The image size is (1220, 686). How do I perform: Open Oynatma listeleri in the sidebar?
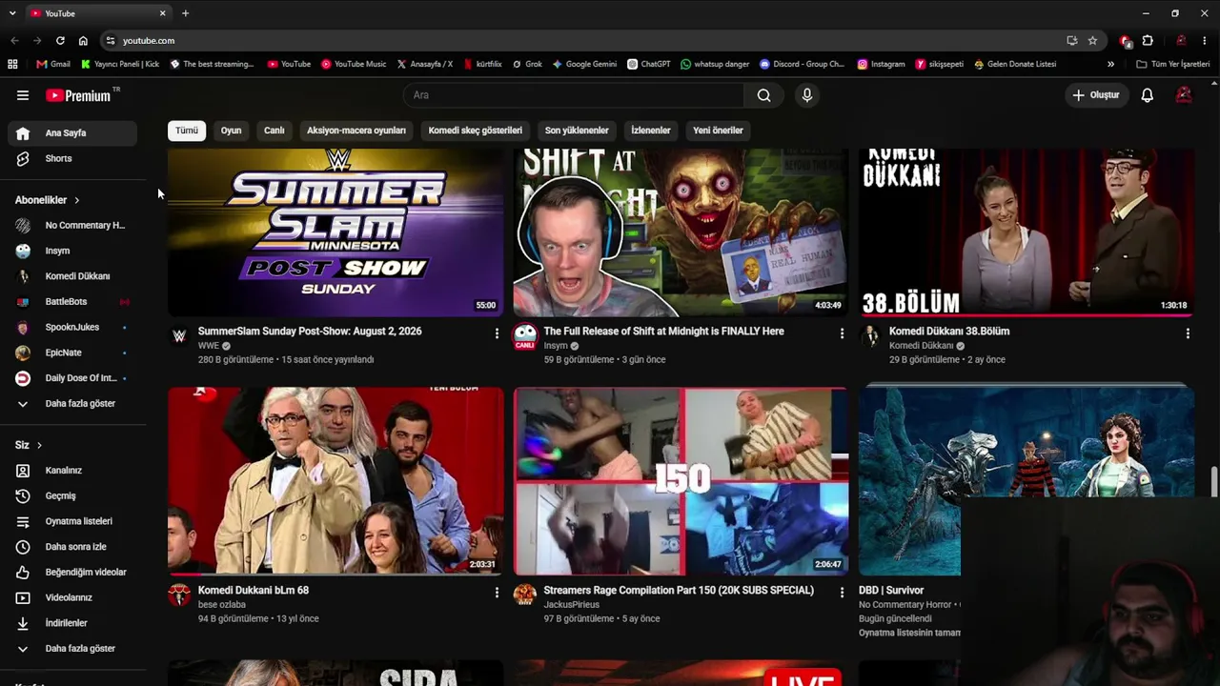72,521
